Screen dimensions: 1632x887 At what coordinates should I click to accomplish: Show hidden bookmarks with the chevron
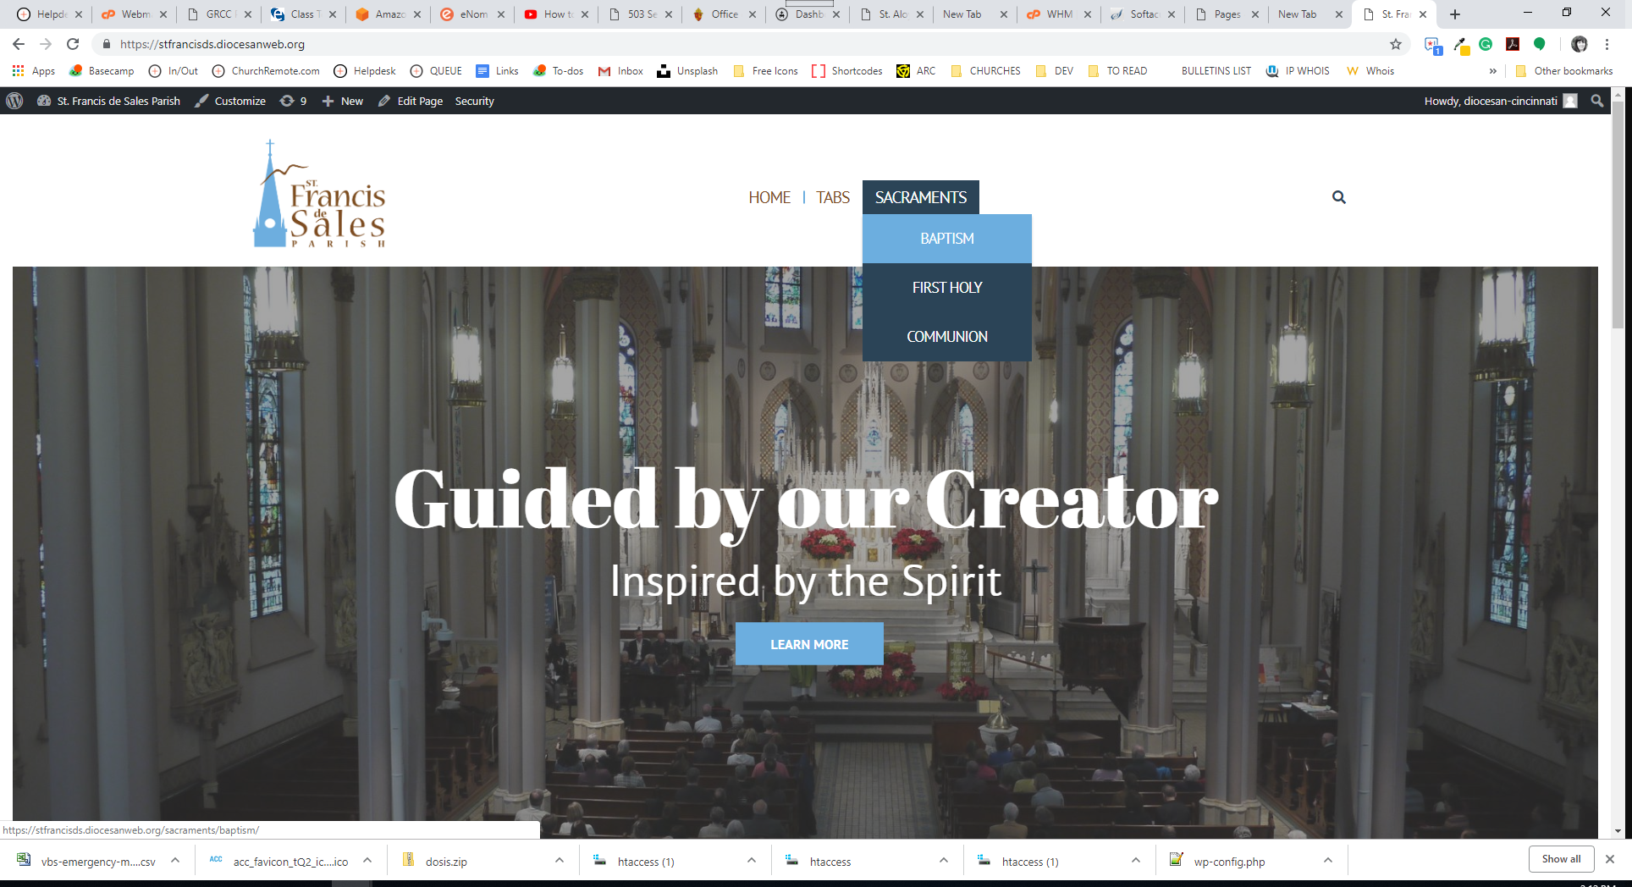click(1492, 71)
